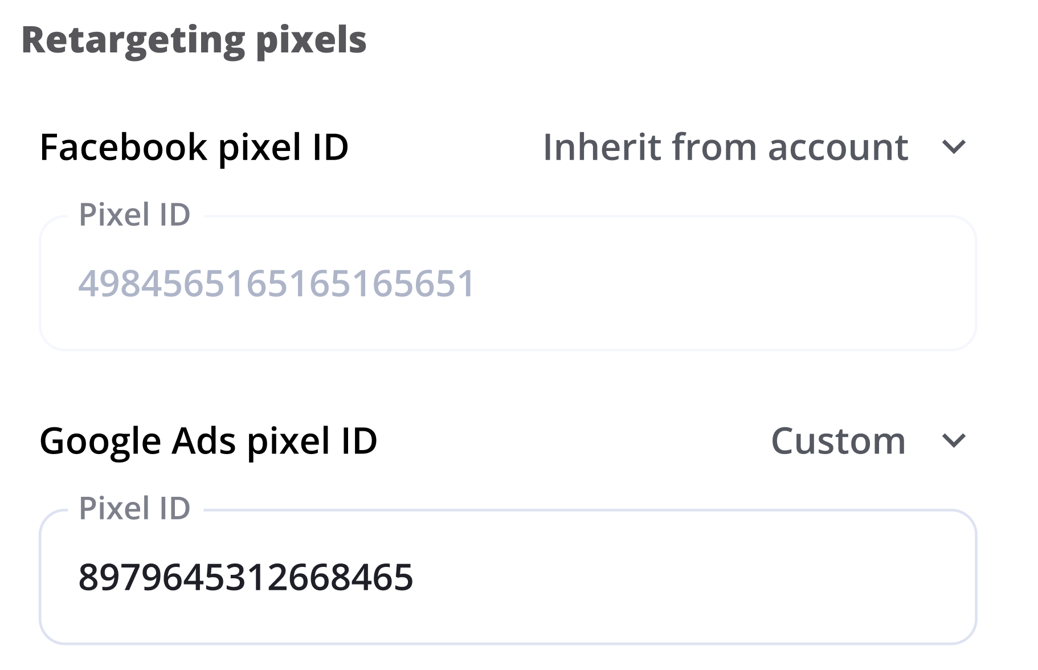Click the Facebook Pixel ID field
The height and width of the screenshot is (670, 1038).
point(507,283)
